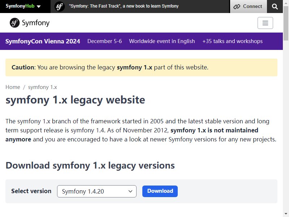Click "Download symfony 1.x legacy versions" heading

(x=90, y=166)
